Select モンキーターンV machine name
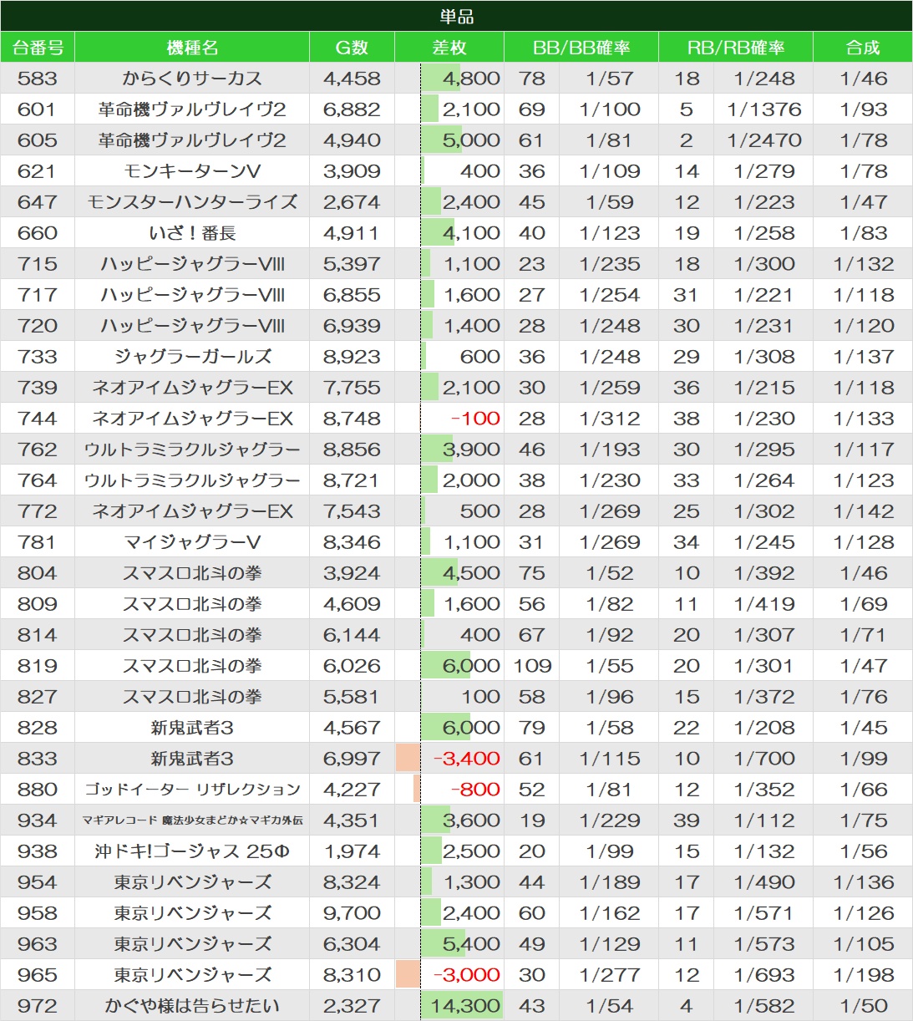The image size is (913, 1021). click(x=192, y=171)
